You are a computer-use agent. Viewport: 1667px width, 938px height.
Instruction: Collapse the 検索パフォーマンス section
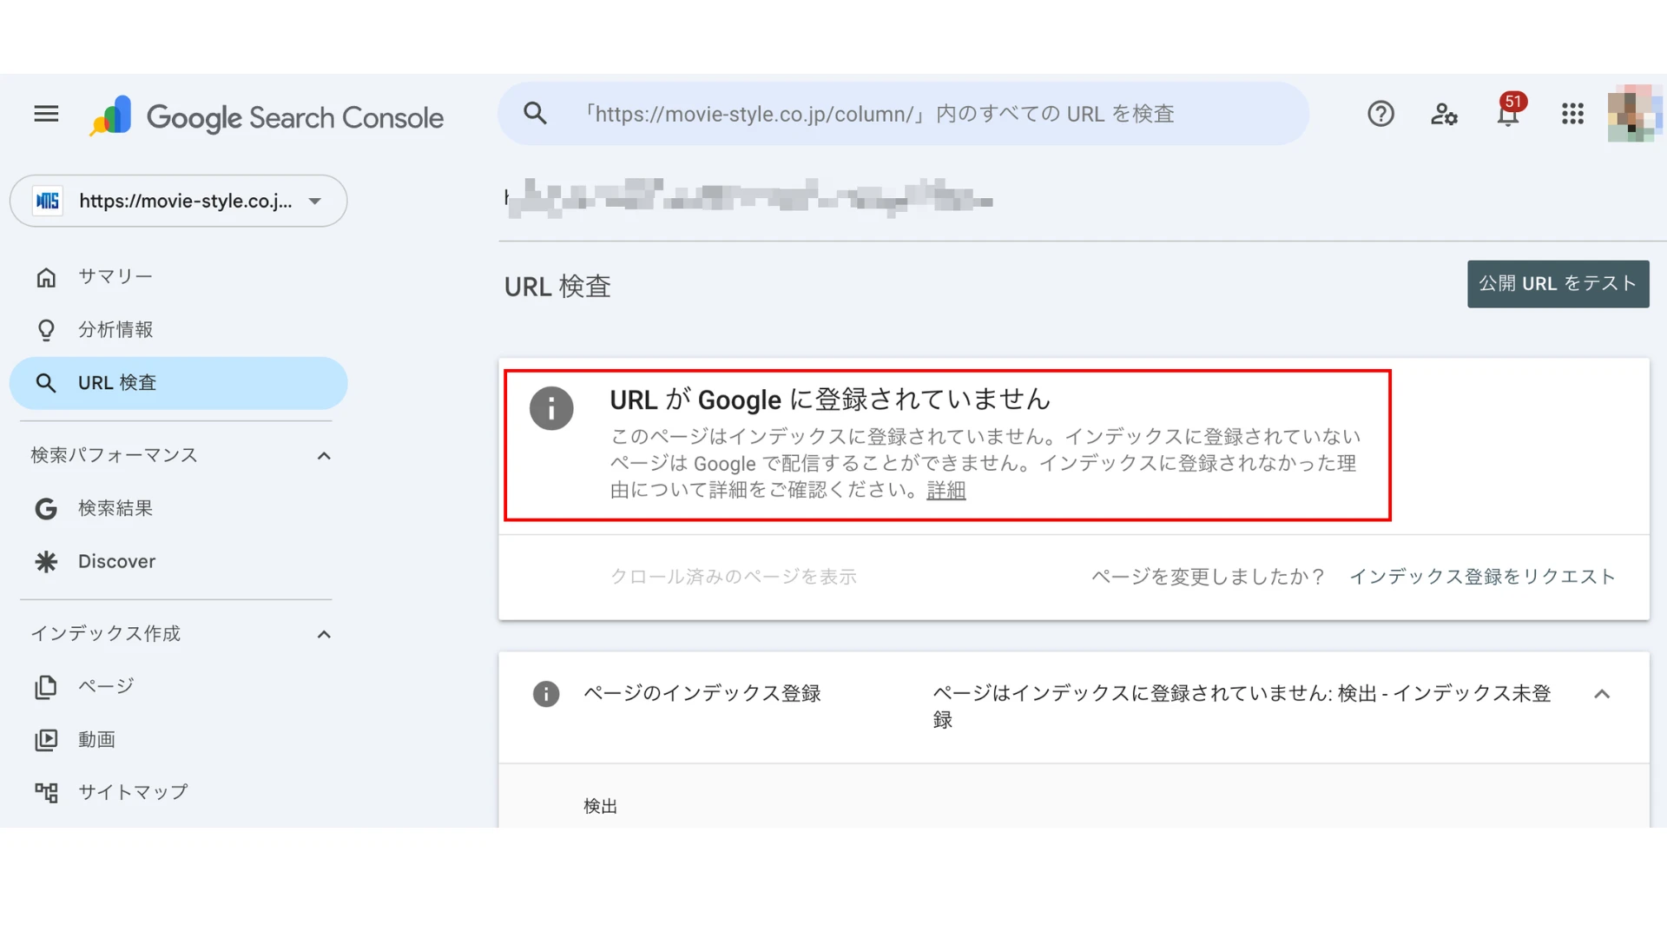click(x=324, y=456)
